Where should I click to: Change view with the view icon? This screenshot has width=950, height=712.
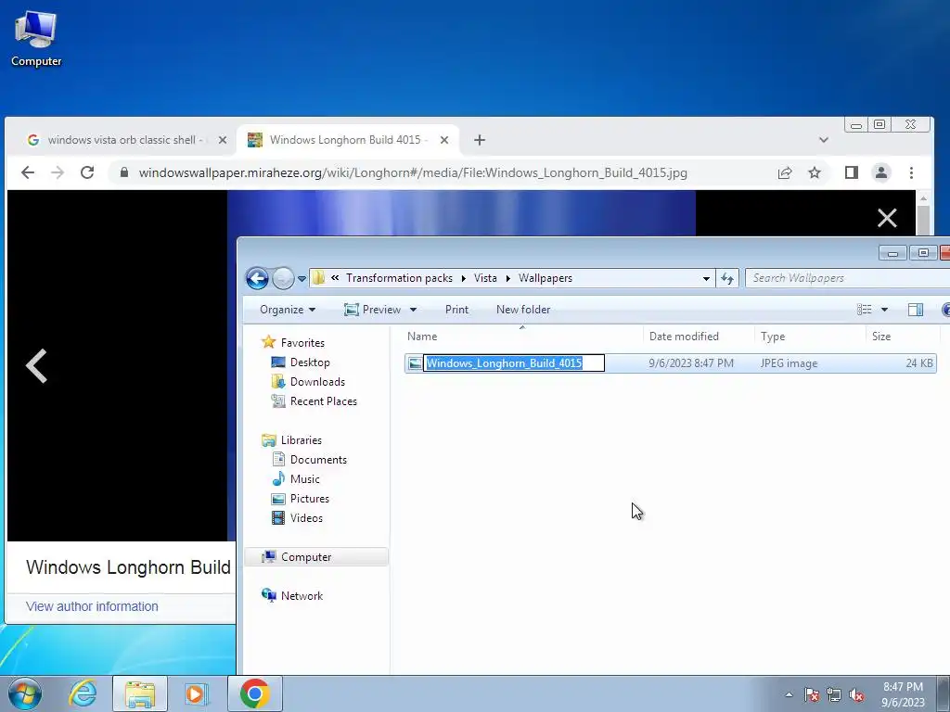click(864, 310)
